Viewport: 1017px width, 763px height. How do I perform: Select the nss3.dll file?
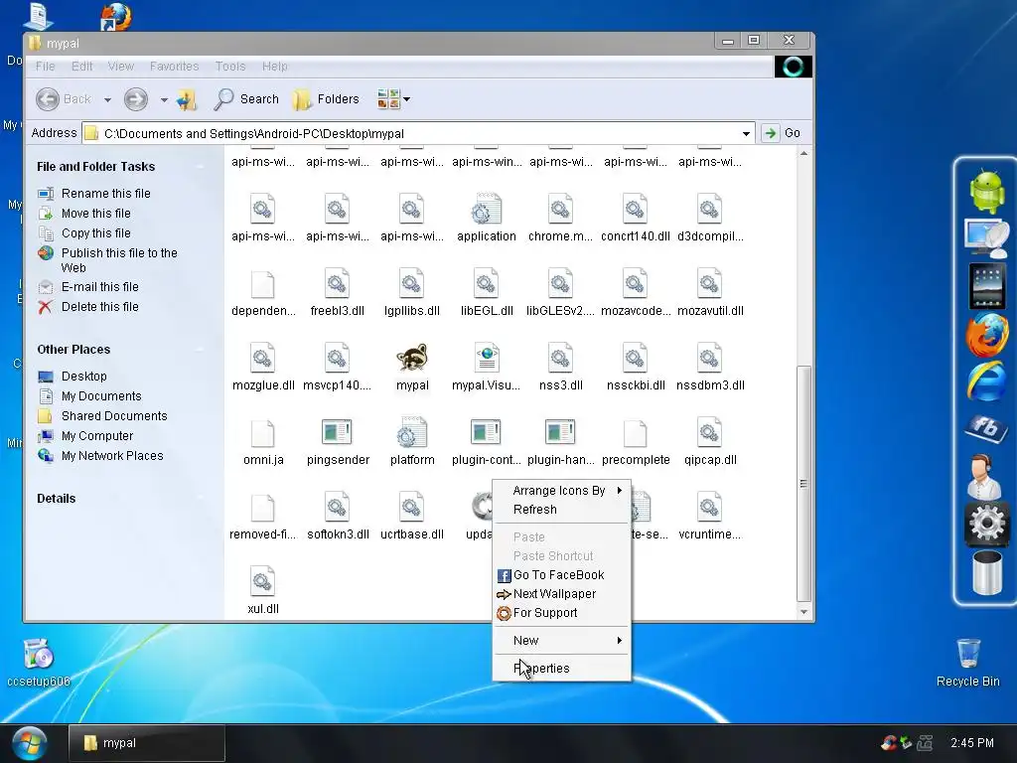point(560,358)
